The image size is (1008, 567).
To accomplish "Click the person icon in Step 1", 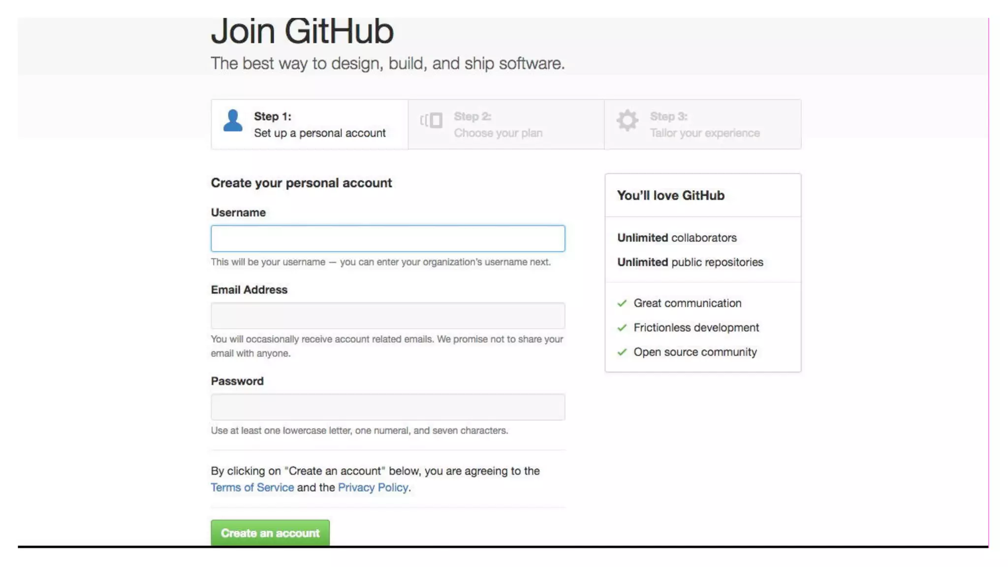I will [233, 121].
